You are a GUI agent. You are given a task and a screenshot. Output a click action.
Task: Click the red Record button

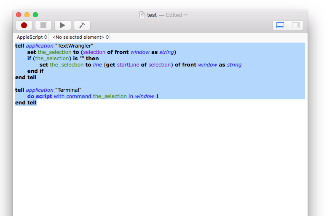point(24,25)
